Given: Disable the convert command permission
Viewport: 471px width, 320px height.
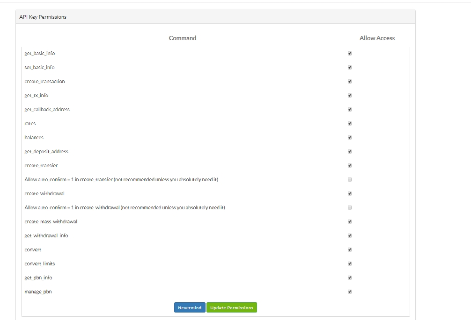Looking at the screenshot, I should tap(350, 249).
